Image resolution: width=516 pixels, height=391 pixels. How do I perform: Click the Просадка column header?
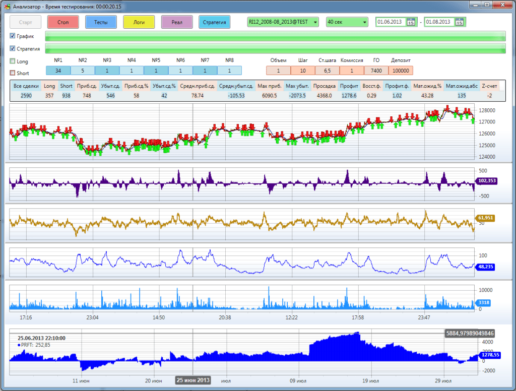coord(324,86)
